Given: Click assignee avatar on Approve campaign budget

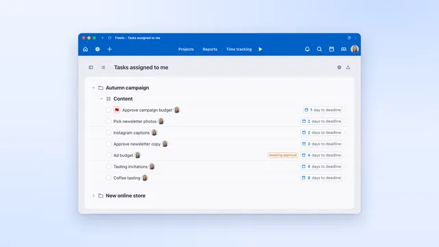Looking at the screenshot, I should pos(177,110).
